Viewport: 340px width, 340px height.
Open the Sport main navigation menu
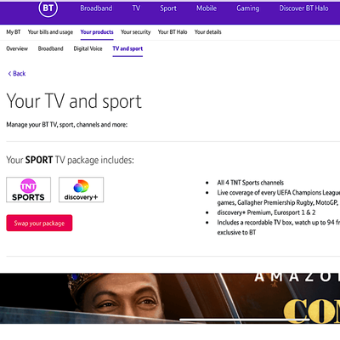pyautogui.click(x=168, y=8)
